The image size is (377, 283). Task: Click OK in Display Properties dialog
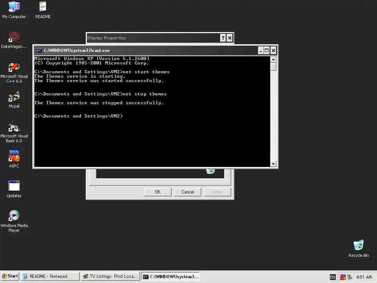pos(158,192)
